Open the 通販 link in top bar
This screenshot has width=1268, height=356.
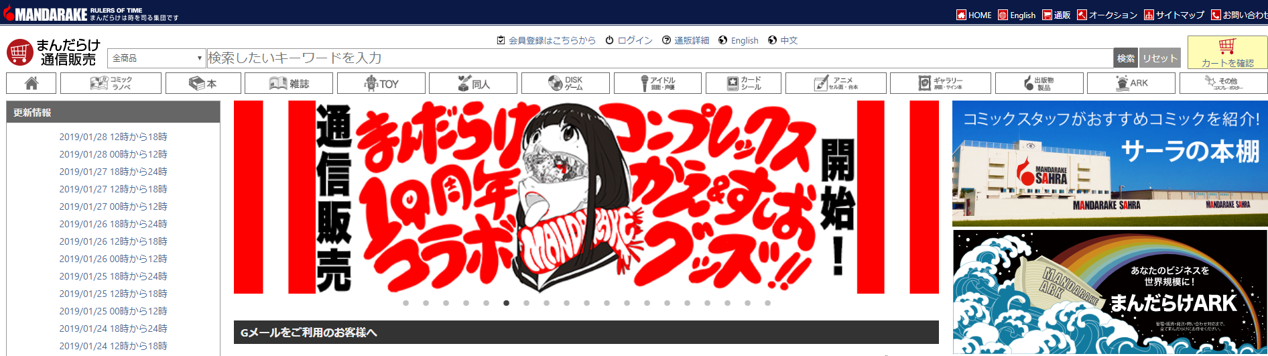tap(1056, 15)
